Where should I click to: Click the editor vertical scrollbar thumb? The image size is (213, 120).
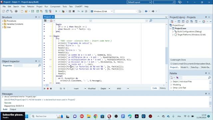tap(166, 56)
